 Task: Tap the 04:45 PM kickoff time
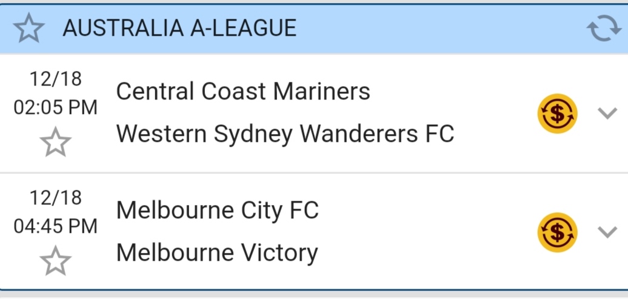[55, 226]
